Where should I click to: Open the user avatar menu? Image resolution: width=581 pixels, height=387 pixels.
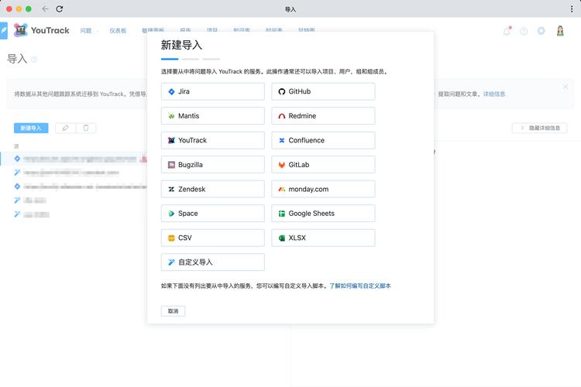pos(560,31)
